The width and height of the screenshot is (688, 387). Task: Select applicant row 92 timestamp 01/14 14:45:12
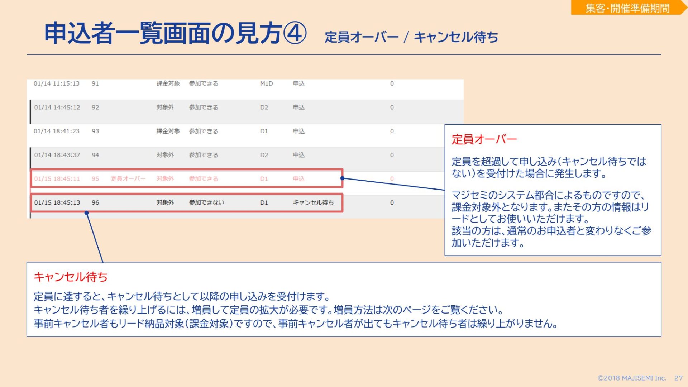click(57, 107)
